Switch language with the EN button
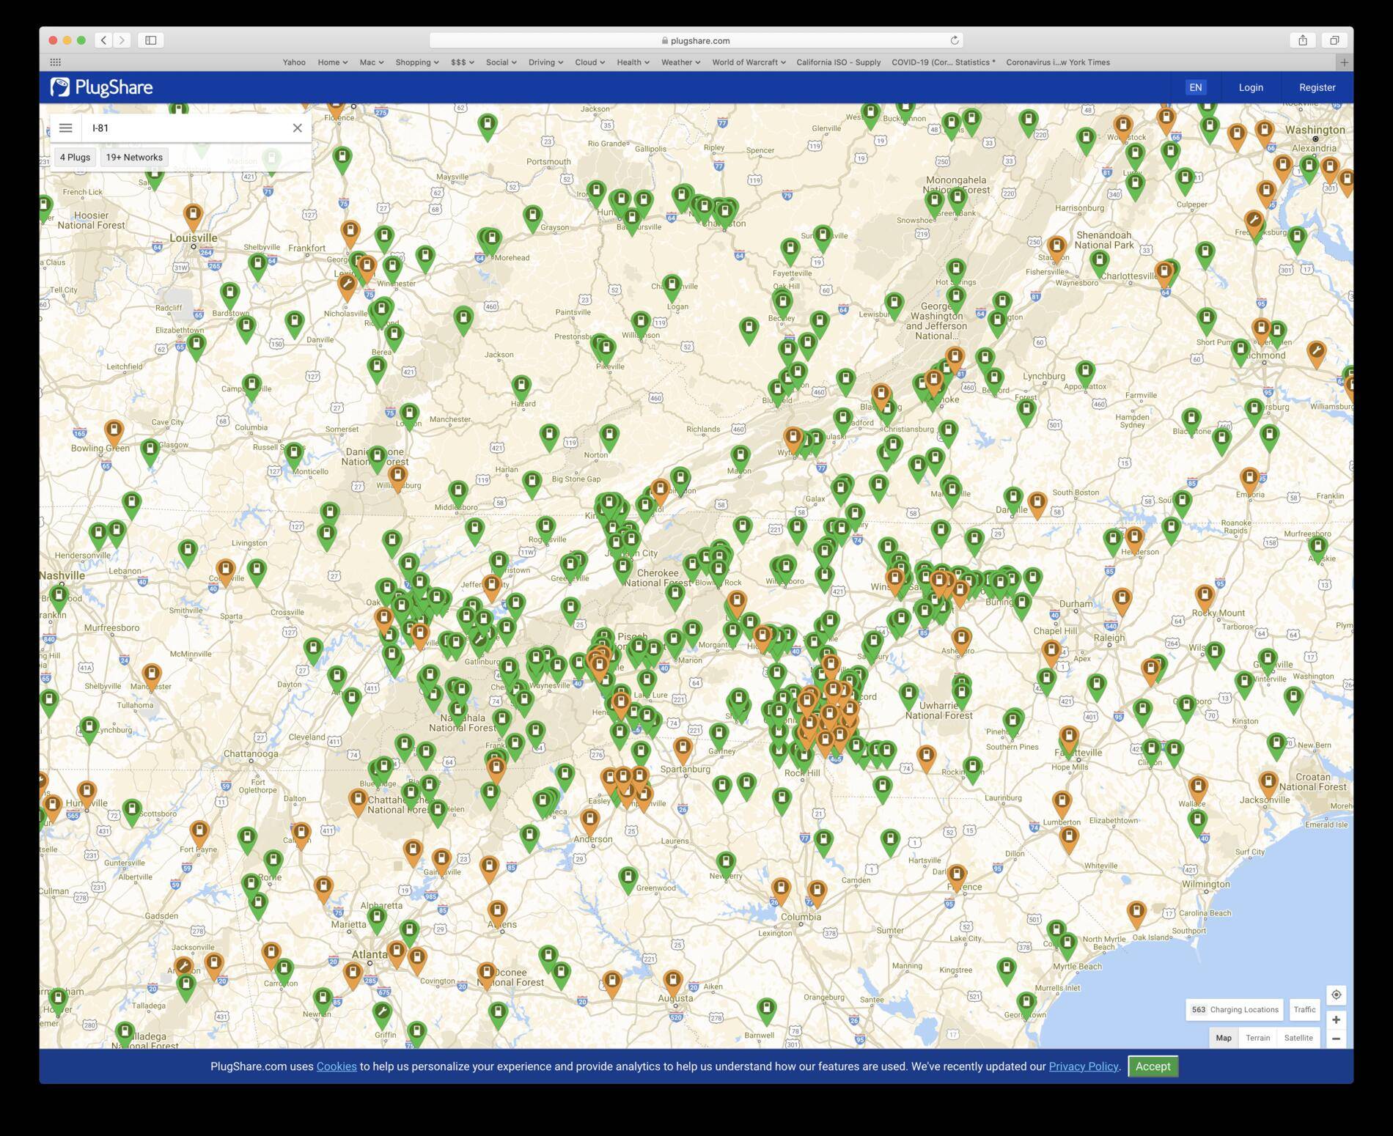Screen dimensions: 1393x1136 (x=1195, y=87)
